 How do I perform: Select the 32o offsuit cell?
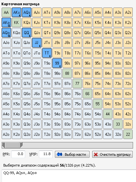(118, 134)
